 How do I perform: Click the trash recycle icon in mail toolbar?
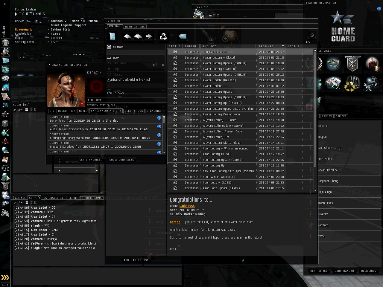point(163,36)
